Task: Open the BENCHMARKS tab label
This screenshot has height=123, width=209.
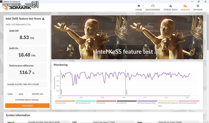Action: 153,10
